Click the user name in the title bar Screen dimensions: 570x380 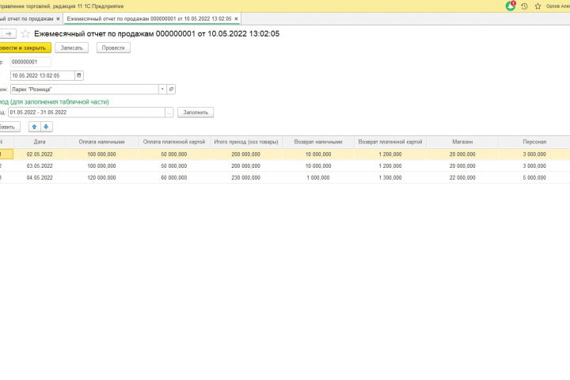click(x=558, y=6)
